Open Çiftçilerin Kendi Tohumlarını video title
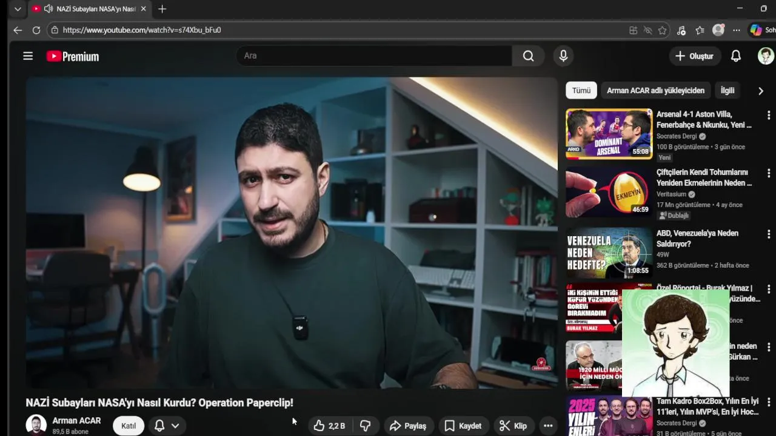This screenshot has height=436, width=776. pos(704,177)
